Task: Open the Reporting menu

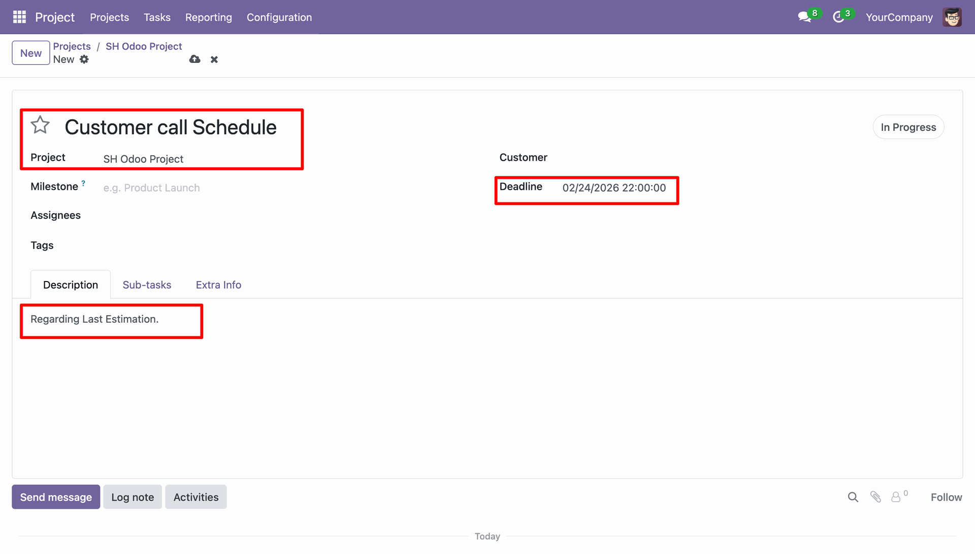Action: pyautogui.click(x=208, y=17)
